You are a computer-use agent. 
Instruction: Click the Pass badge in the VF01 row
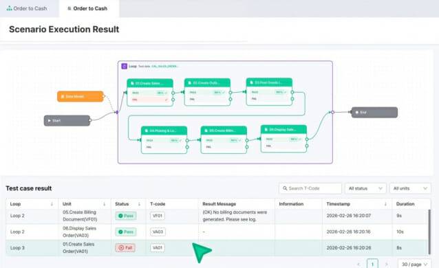126,216
